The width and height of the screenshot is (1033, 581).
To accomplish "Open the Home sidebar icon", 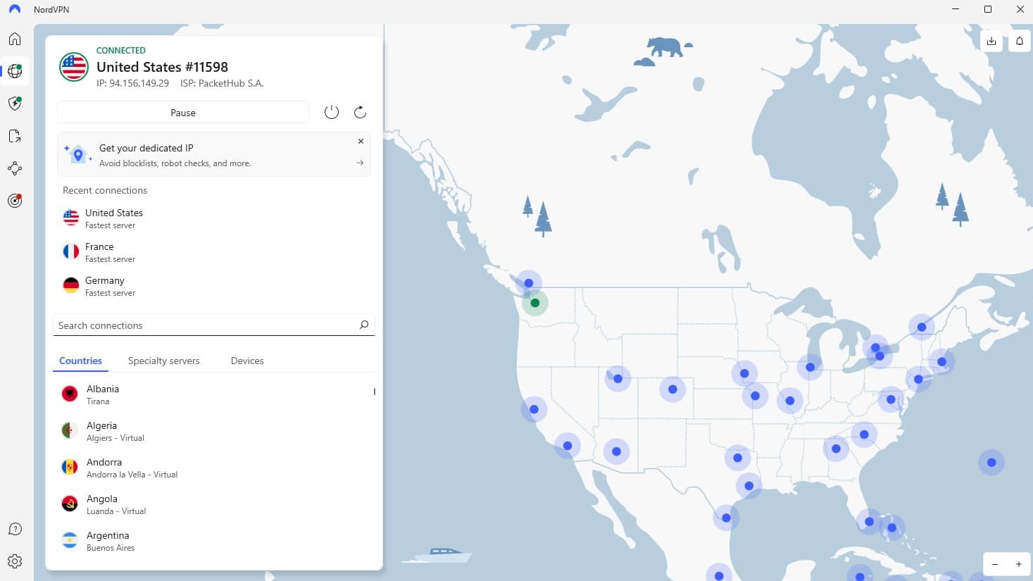I will 15,39.
